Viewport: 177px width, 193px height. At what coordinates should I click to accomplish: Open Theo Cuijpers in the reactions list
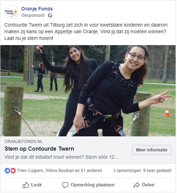(30, 171)
